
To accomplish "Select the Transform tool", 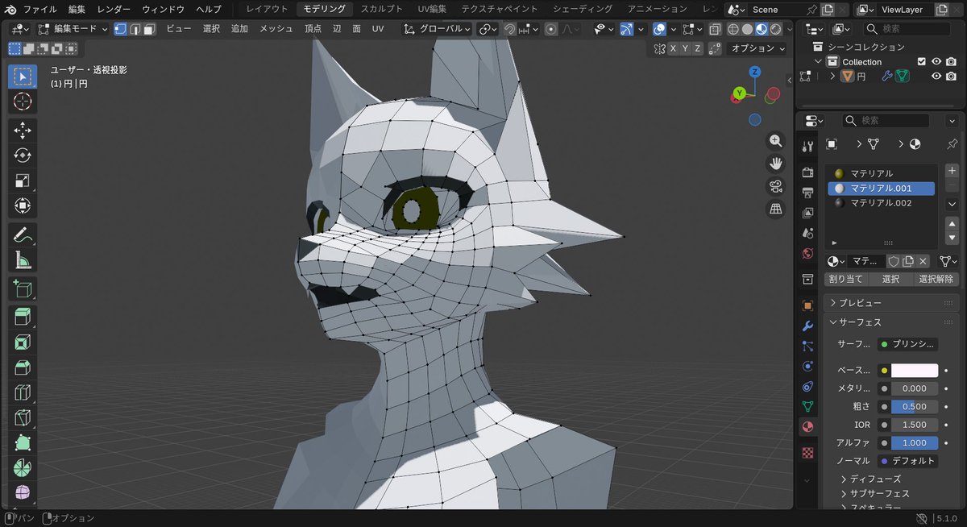I will [23, 205].
